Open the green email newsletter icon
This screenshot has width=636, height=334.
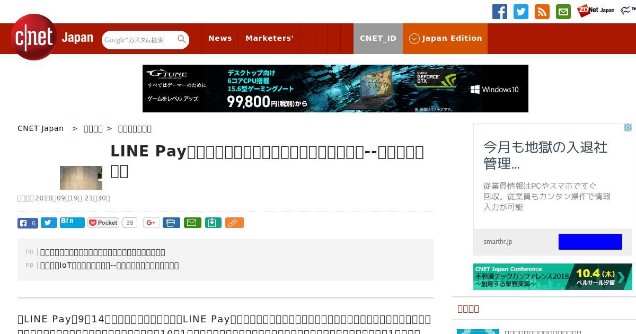click(x=563, y=12)
